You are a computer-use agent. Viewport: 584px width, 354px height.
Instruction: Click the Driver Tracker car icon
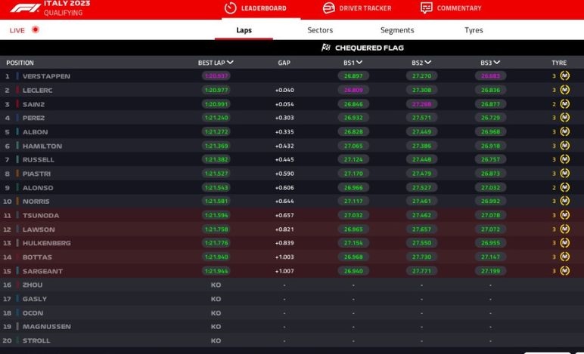(328, 8)
